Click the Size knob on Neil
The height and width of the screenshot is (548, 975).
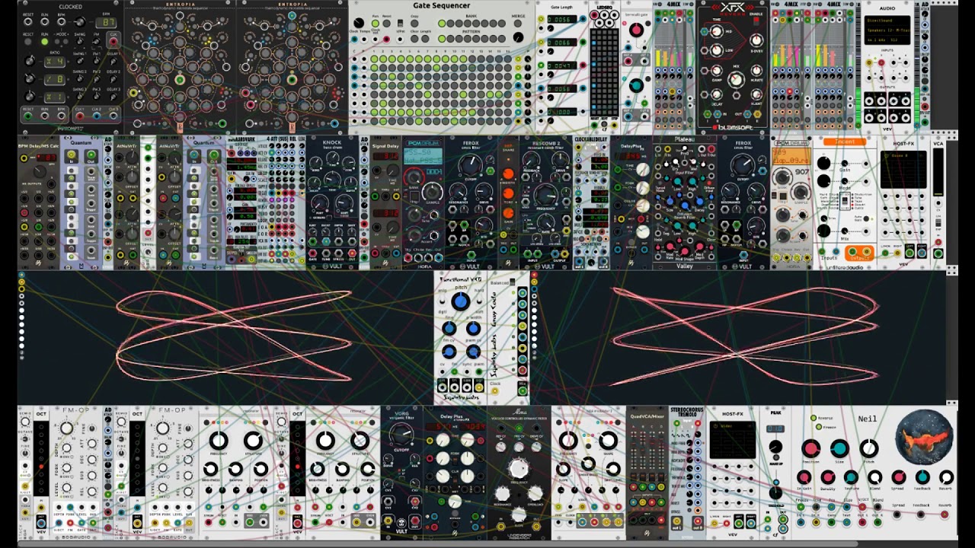[x=839, y=448]
